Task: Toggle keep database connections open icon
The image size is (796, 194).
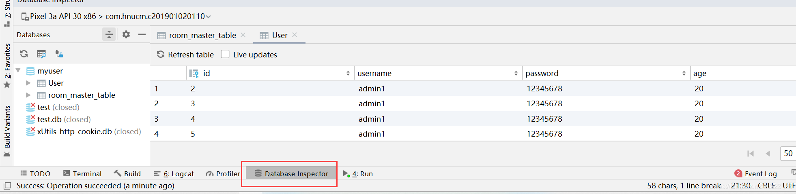Action: (59, 54)
